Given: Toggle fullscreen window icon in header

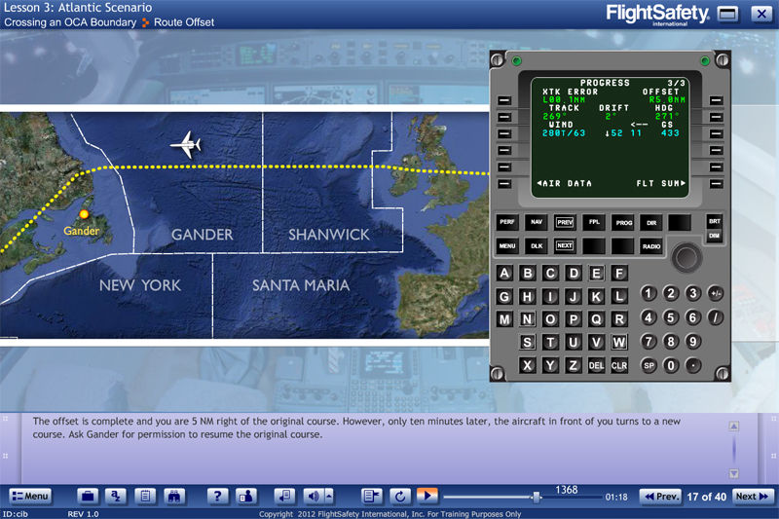Looking at the screenshot, I should click(x=727, y=14).
